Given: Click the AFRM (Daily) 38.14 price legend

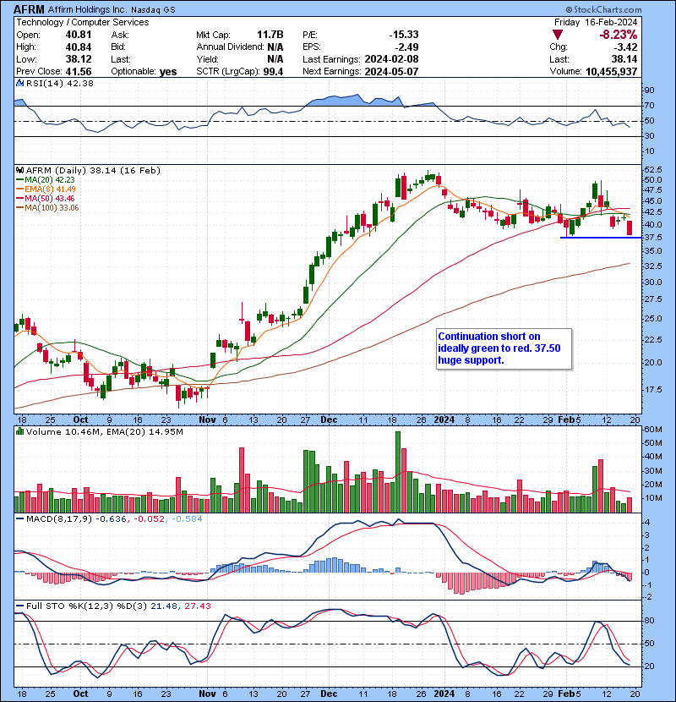Looking at the screenshot, I should pos(93,171).
